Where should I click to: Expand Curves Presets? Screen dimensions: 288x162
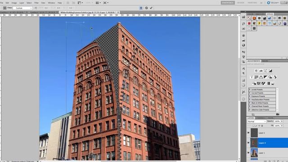(250, 93)
